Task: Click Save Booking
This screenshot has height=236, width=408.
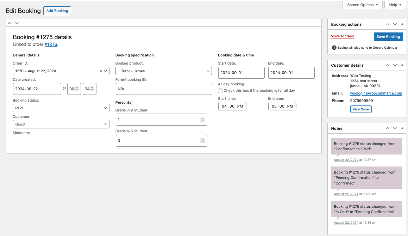Action: click(388, 37)
